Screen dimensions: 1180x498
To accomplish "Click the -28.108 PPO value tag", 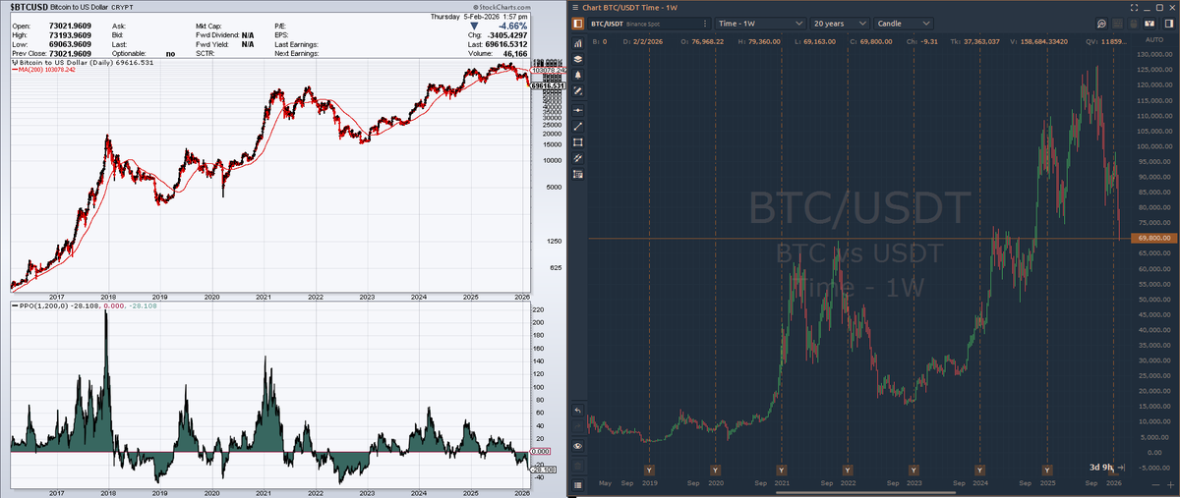I will (543, 470).
